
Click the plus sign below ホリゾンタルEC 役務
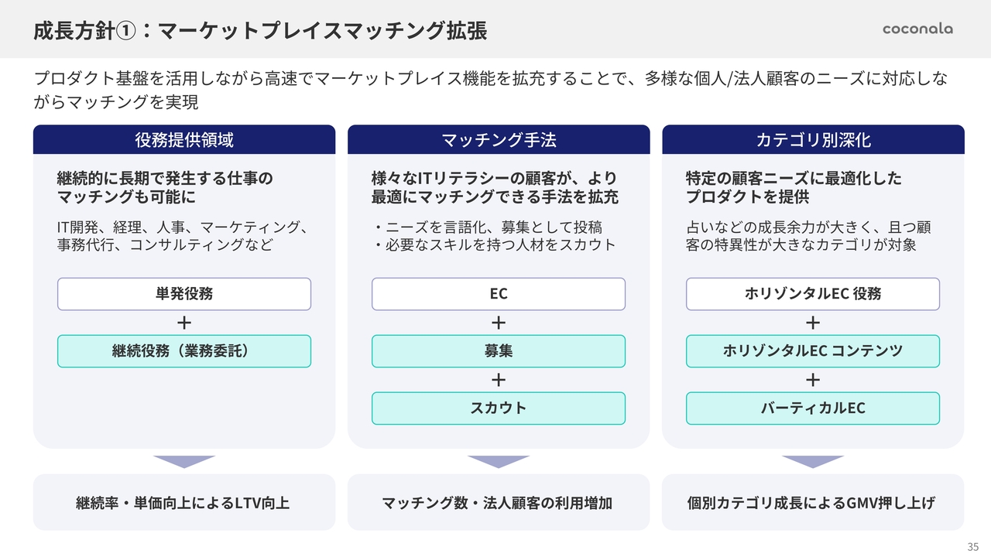coord(813,323)
